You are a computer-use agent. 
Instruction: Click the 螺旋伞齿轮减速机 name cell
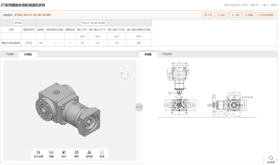pyautogui.click(x=11, y=43)
